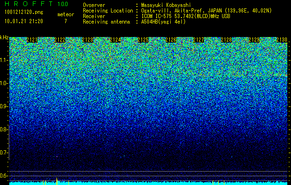
Task: Click the 2125 time marker
Action: (x=143, y=40)
